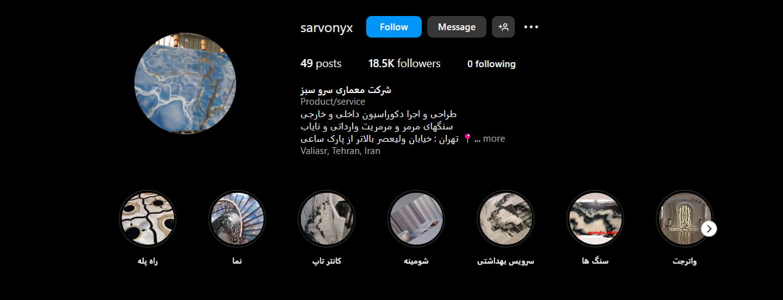Show next highlights with the right arrow

click(709, 229)
